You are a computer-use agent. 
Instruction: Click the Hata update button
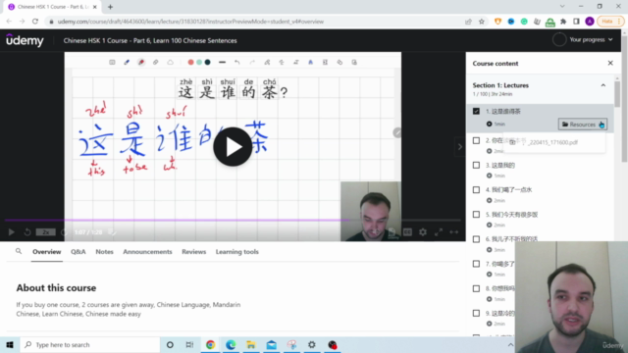click(x=610, y=22)
